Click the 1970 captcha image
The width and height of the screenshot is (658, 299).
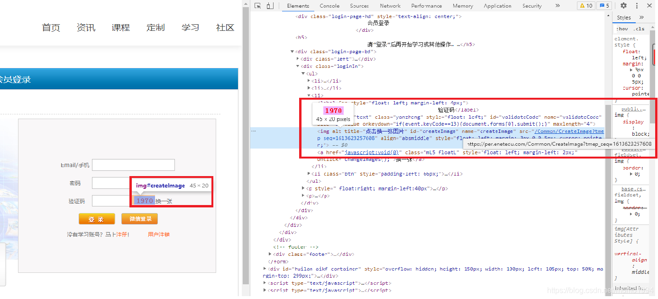coord(144,201)
